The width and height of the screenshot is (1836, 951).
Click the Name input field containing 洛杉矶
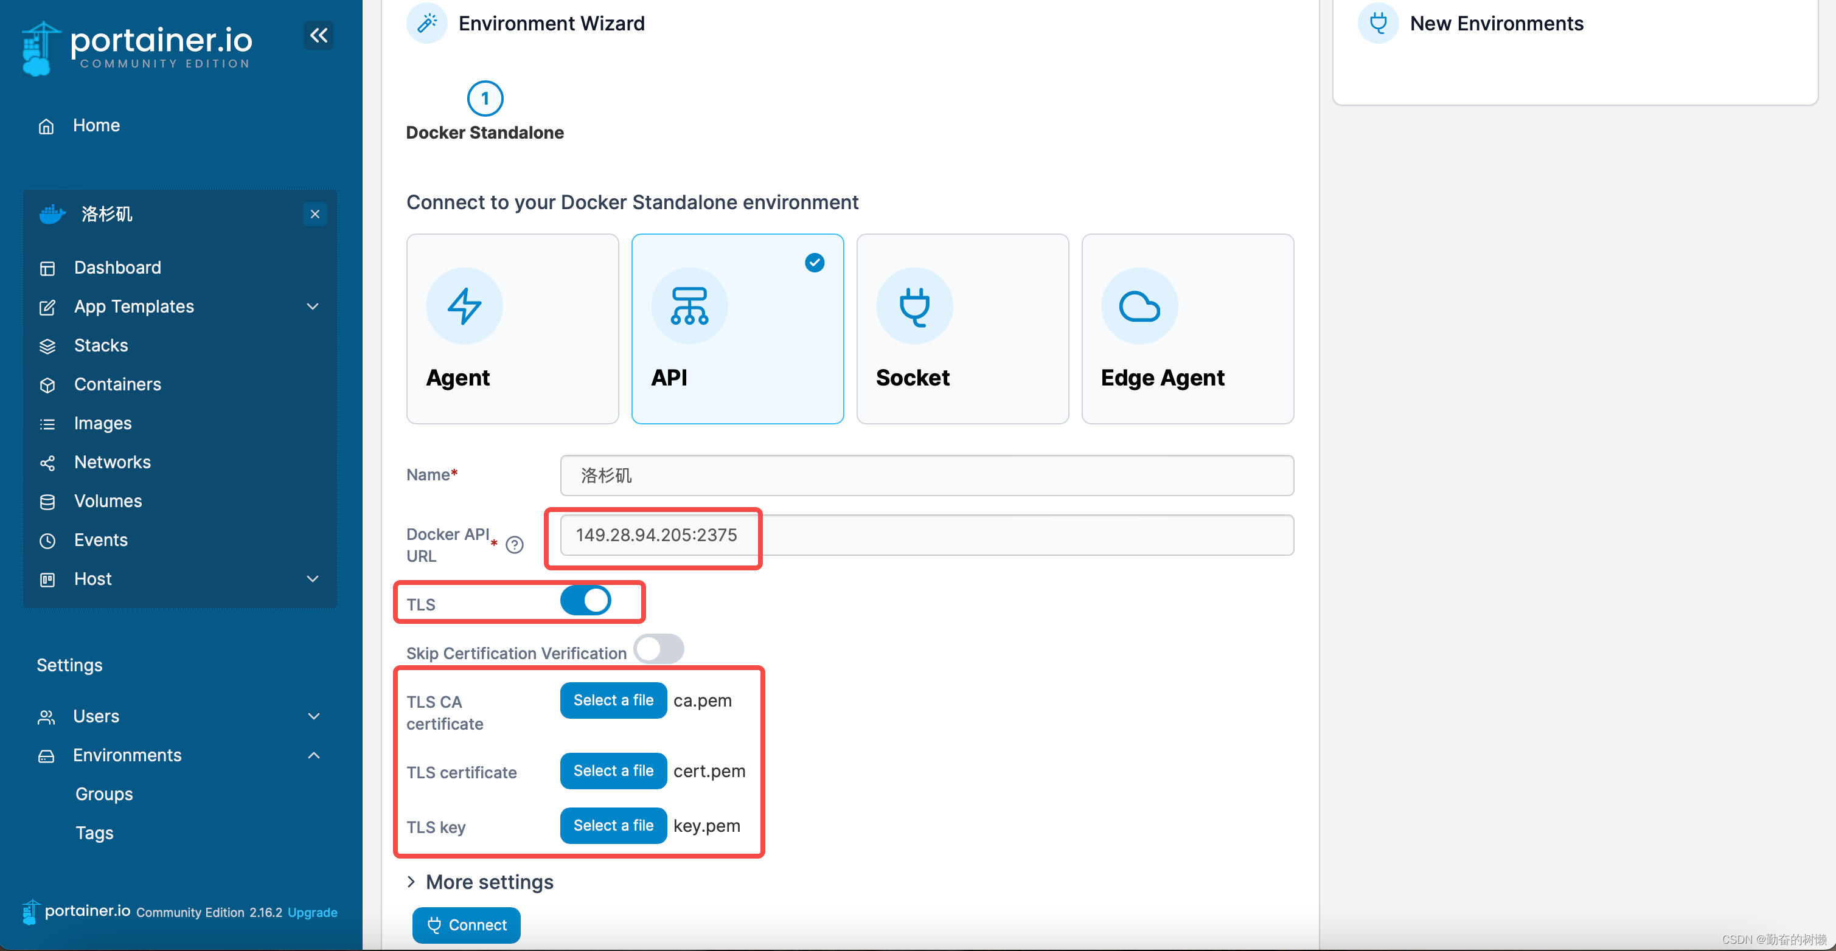click(926, 475)
